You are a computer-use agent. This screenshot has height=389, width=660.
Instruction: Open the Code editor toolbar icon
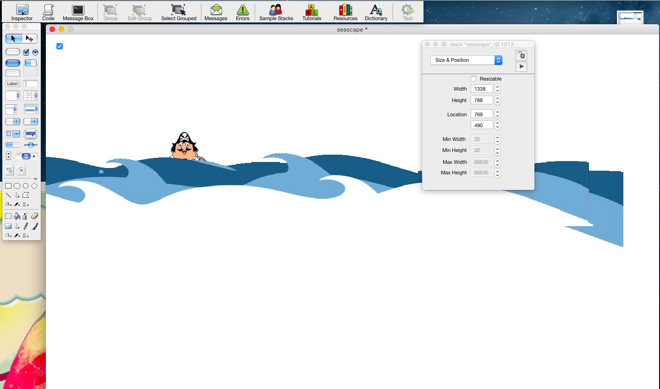48,12
